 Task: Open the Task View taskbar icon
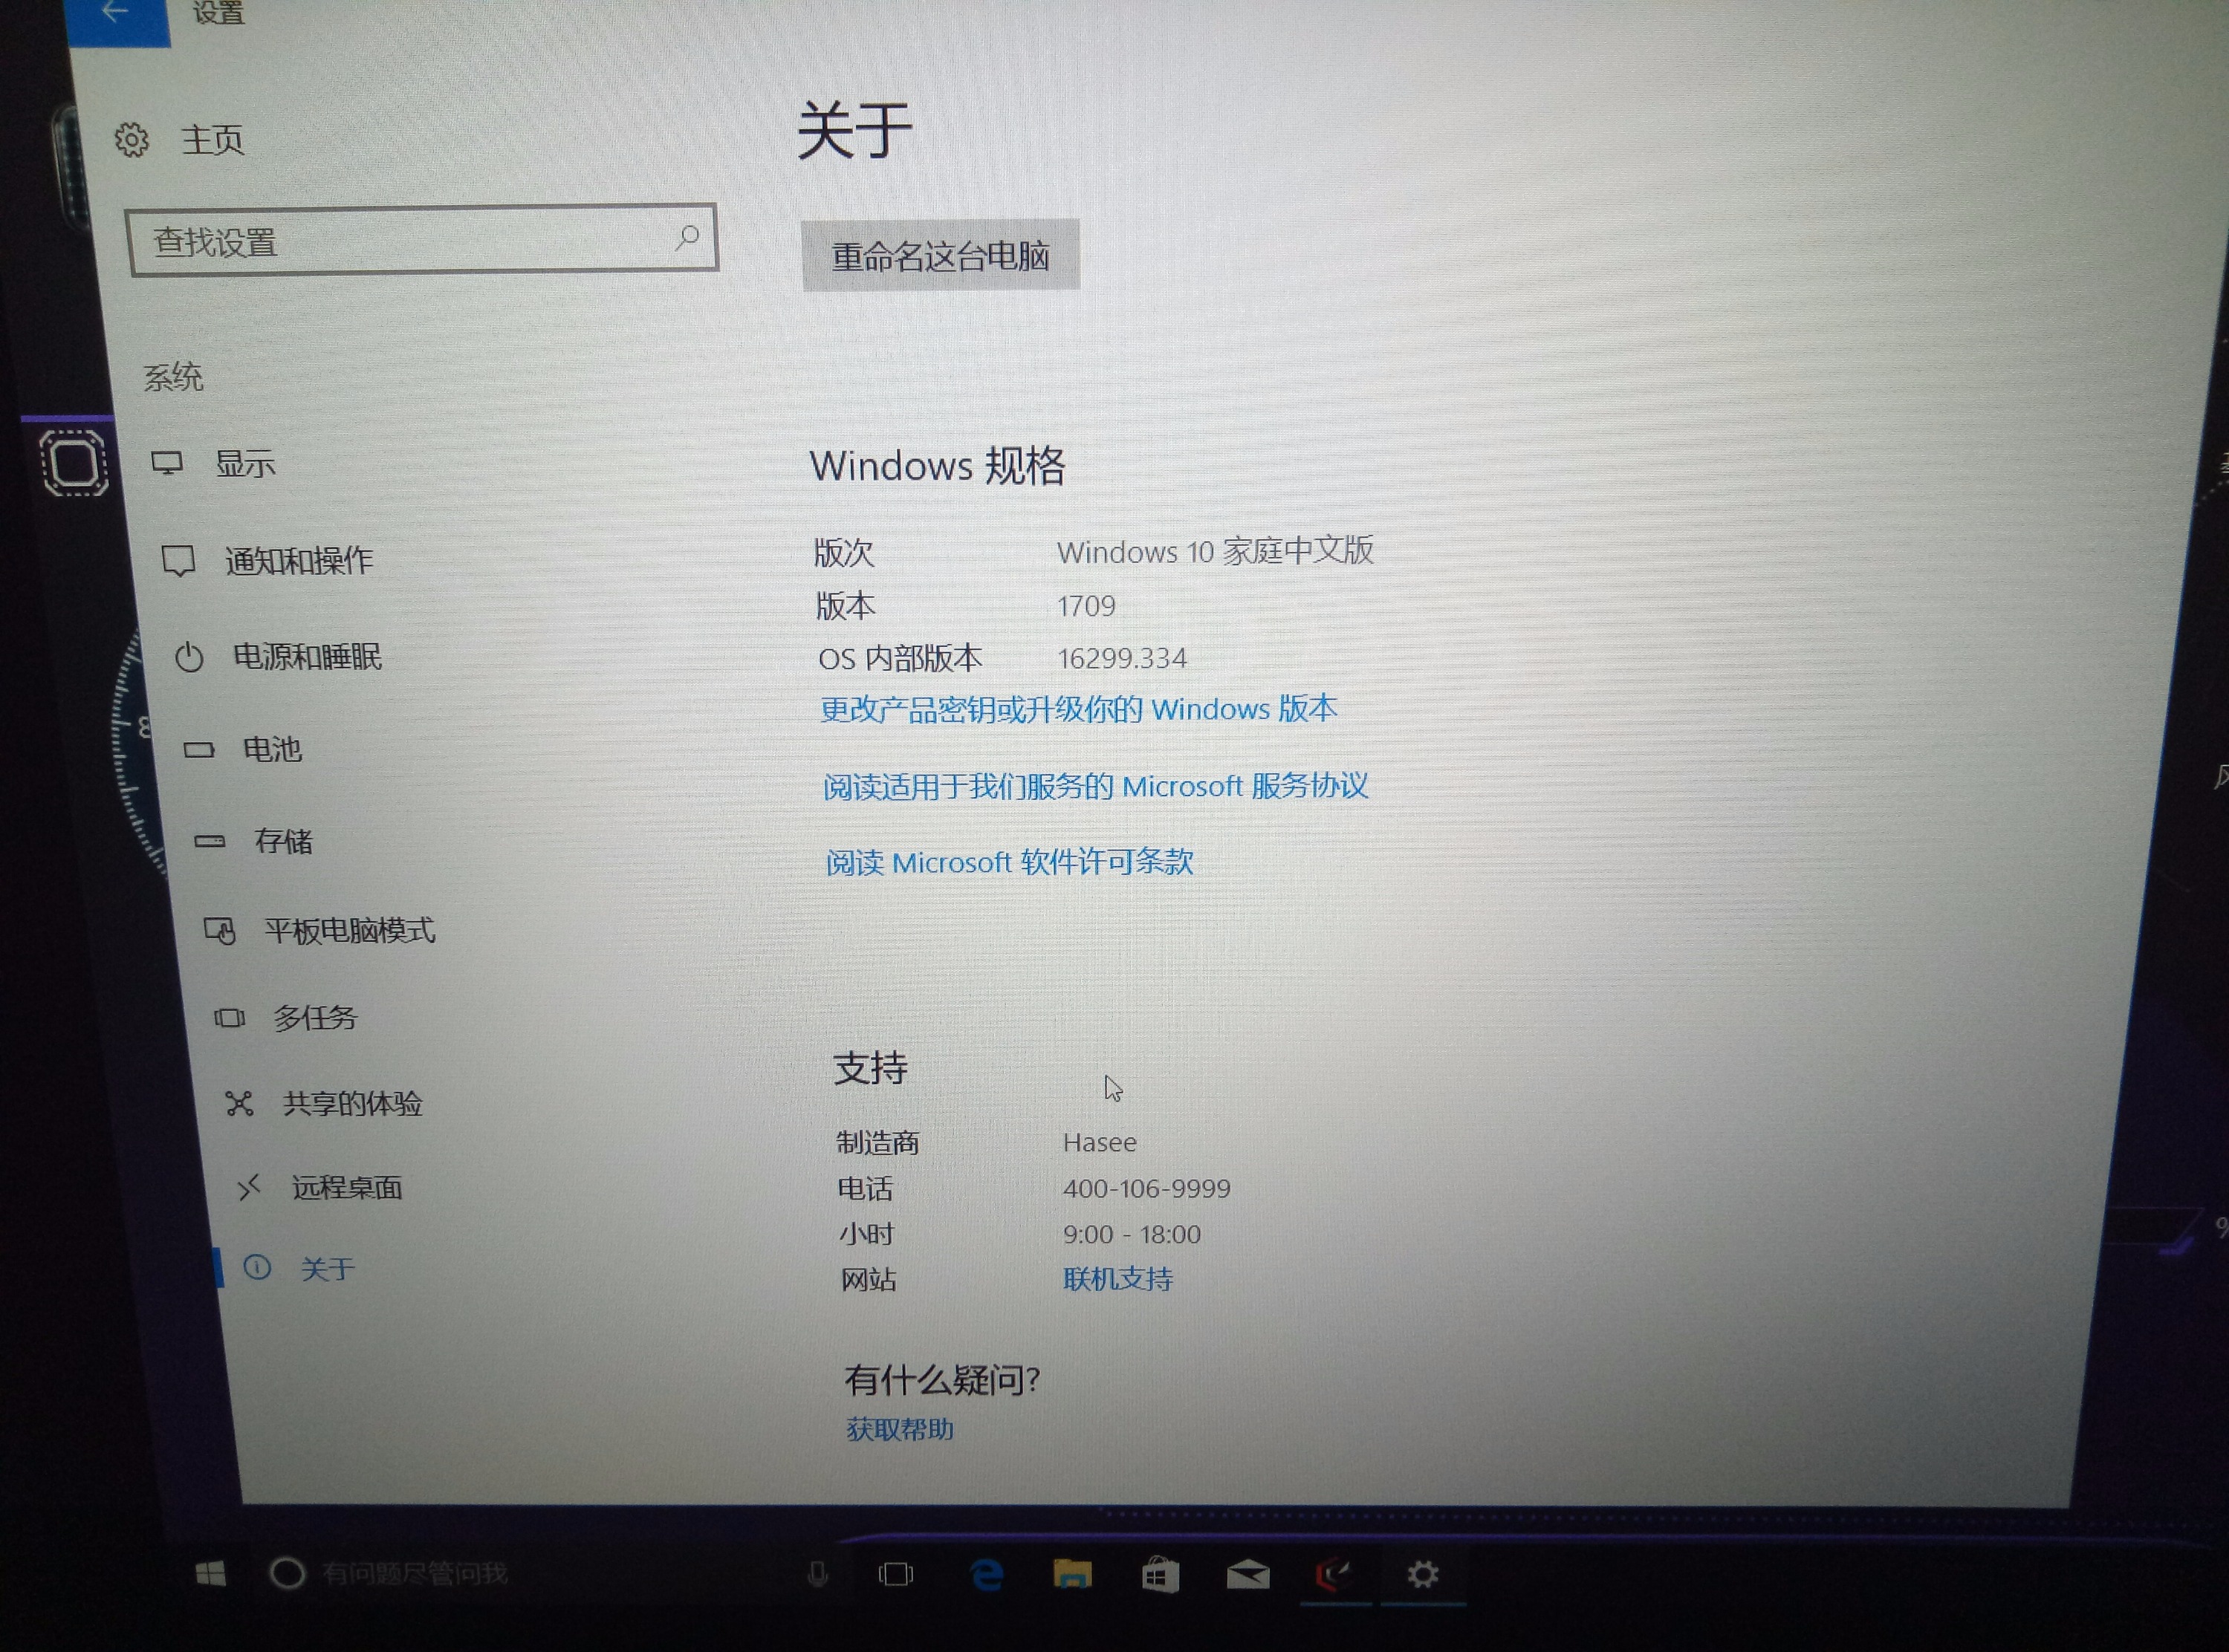tap(895, 1575)
